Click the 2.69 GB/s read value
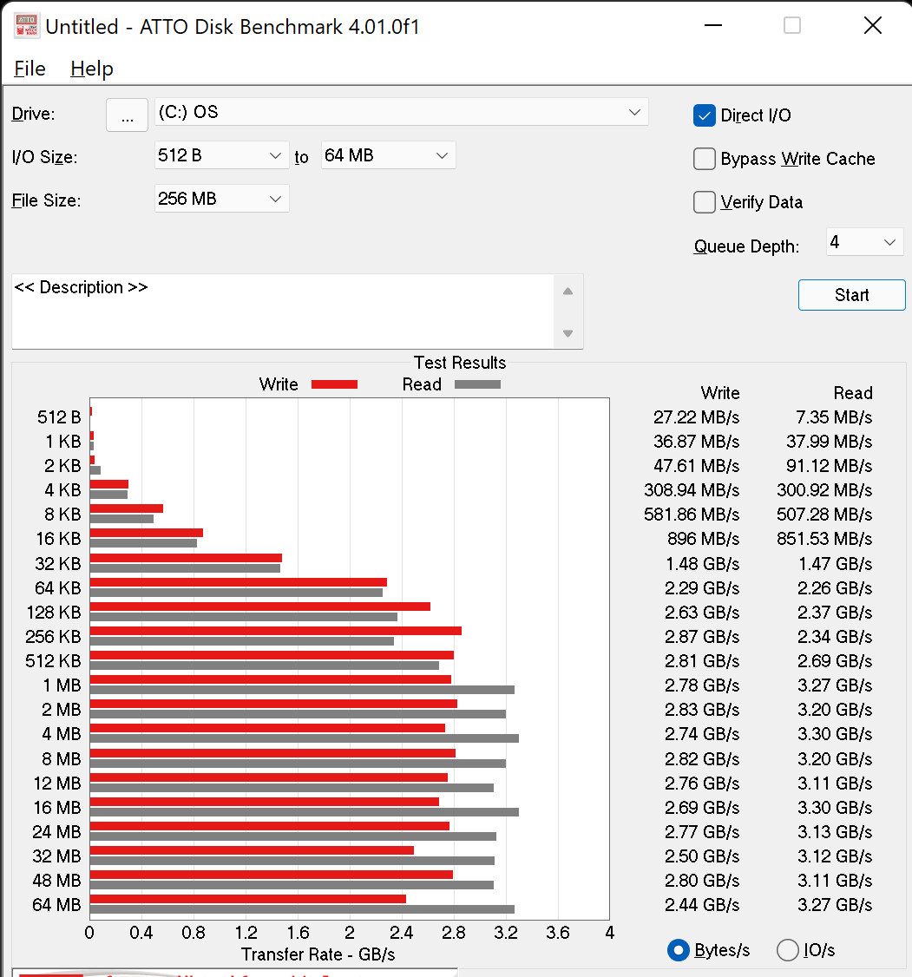This screenshot has width=912, height=977. tap(835, 660)
